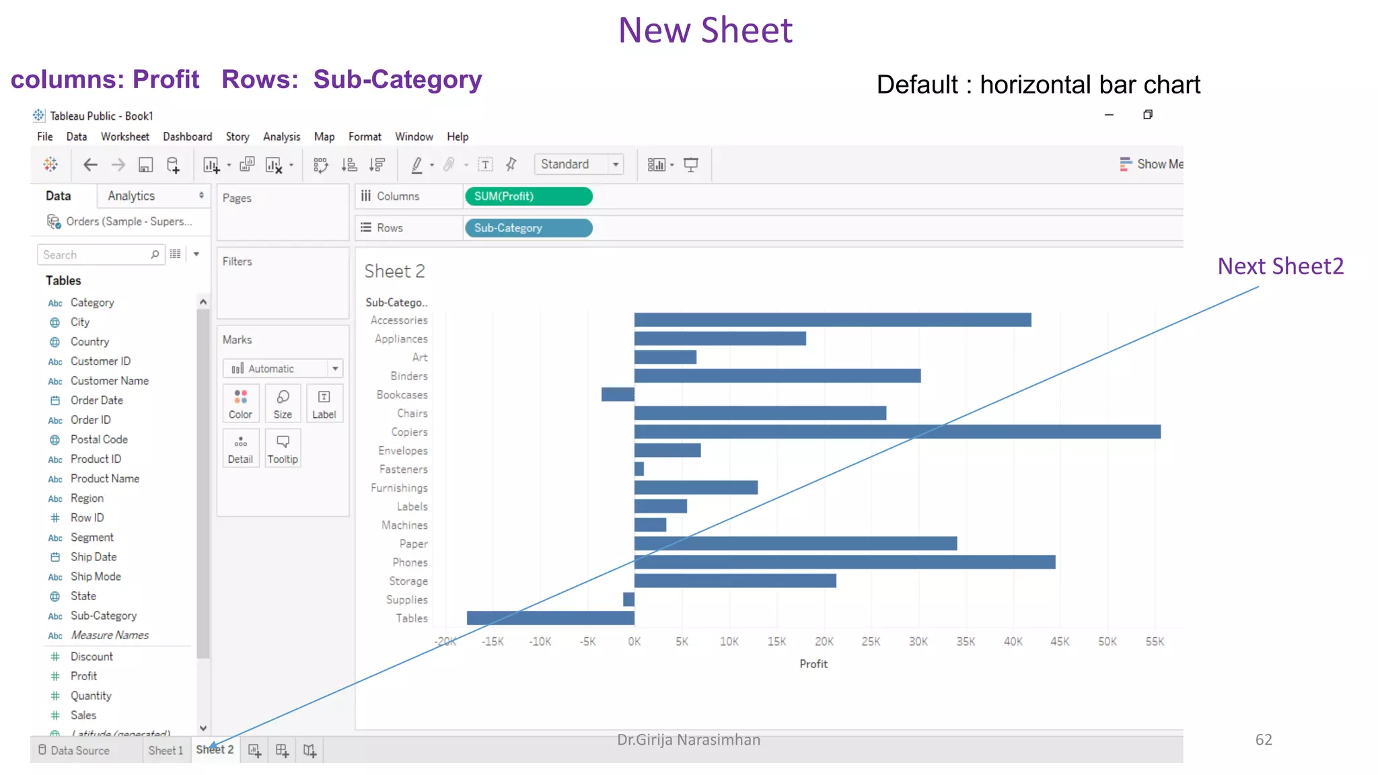Image resolution: width=1378 pixels, height=775 pixels.
Task: Click the Label marks card
Action: pos(324,404)
